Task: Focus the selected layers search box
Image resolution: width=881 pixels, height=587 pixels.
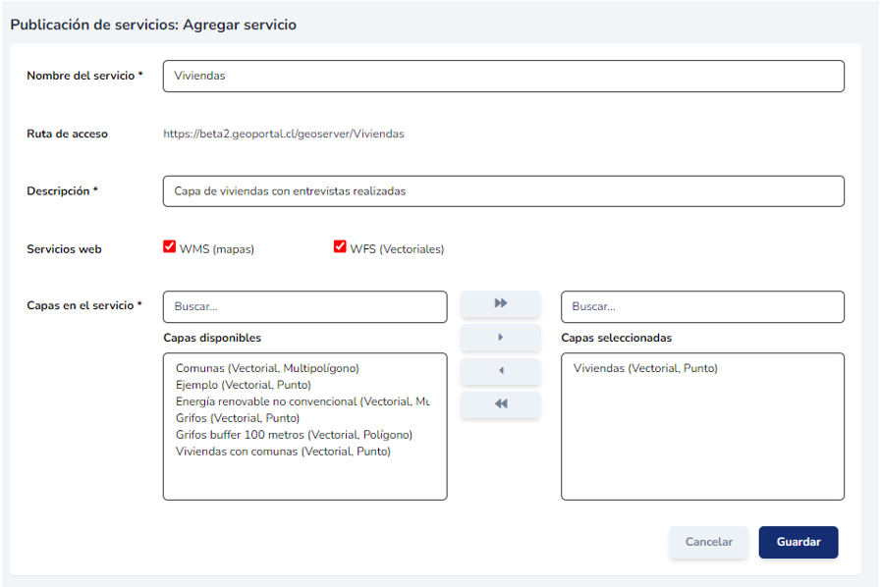Action: (702, 306)
